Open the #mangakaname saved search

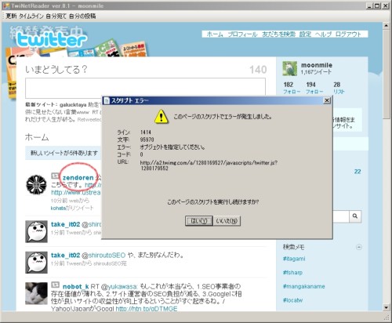pyautogui.click(x=303, y=286)
